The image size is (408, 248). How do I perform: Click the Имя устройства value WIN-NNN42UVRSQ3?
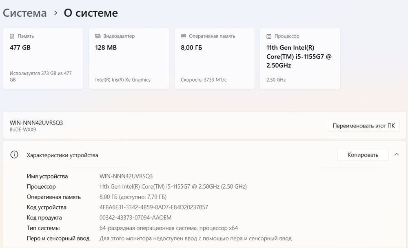coord(126,176)
